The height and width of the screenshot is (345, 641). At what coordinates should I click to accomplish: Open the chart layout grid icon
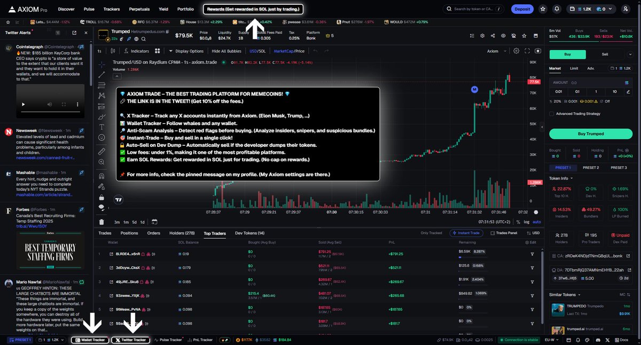coord(157,51)
